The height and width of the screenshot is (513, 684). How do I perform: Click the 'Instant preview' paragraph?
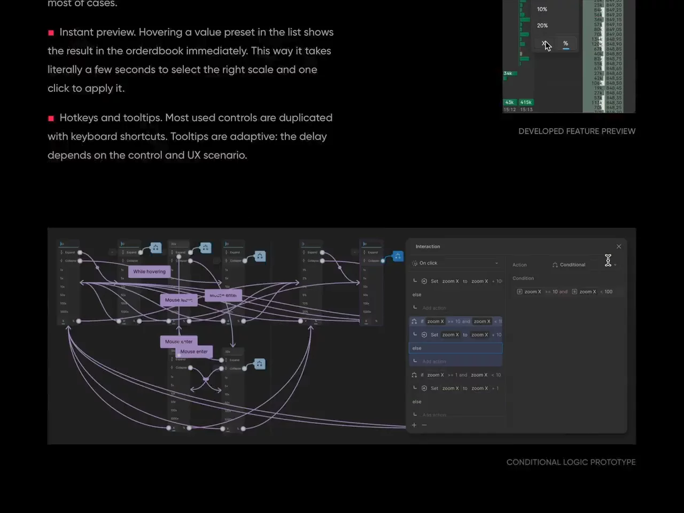click(x=190, y=60)
